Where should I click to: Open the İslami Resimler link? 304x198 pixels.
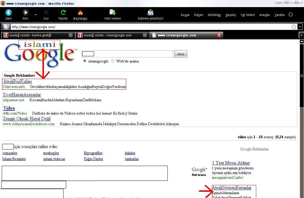[14, 159]
